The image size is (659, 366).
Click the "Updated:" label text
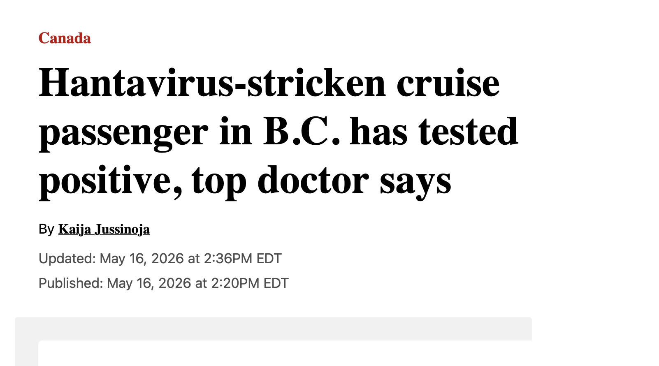pyautogui.click(x=67, y=259)
